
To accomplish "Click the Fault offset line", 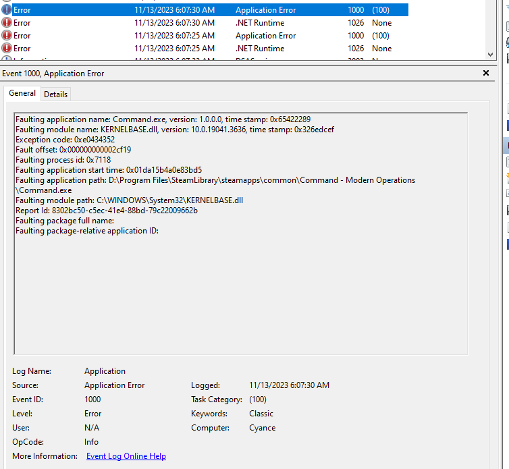I will [x=74, y=150].
